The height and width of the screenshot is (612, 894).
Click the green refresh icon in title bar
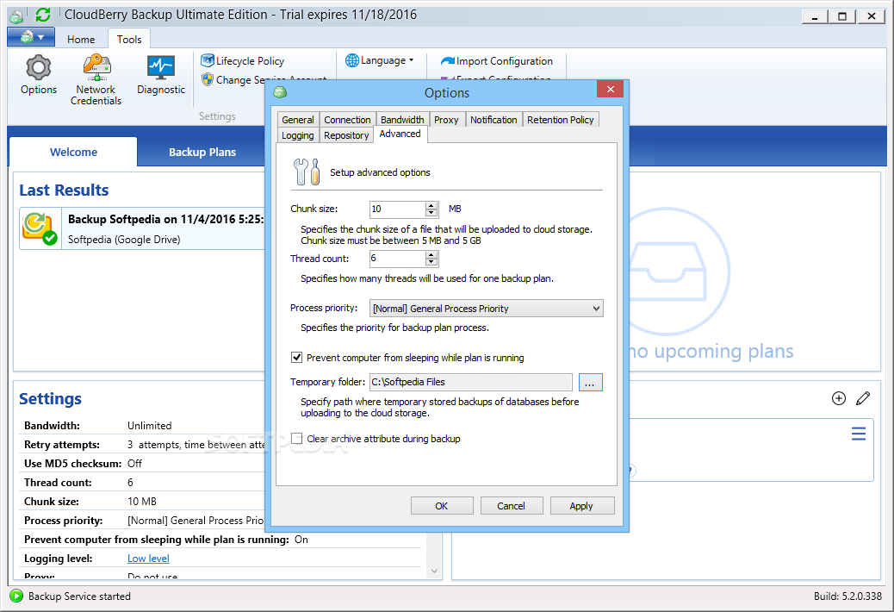43,15
